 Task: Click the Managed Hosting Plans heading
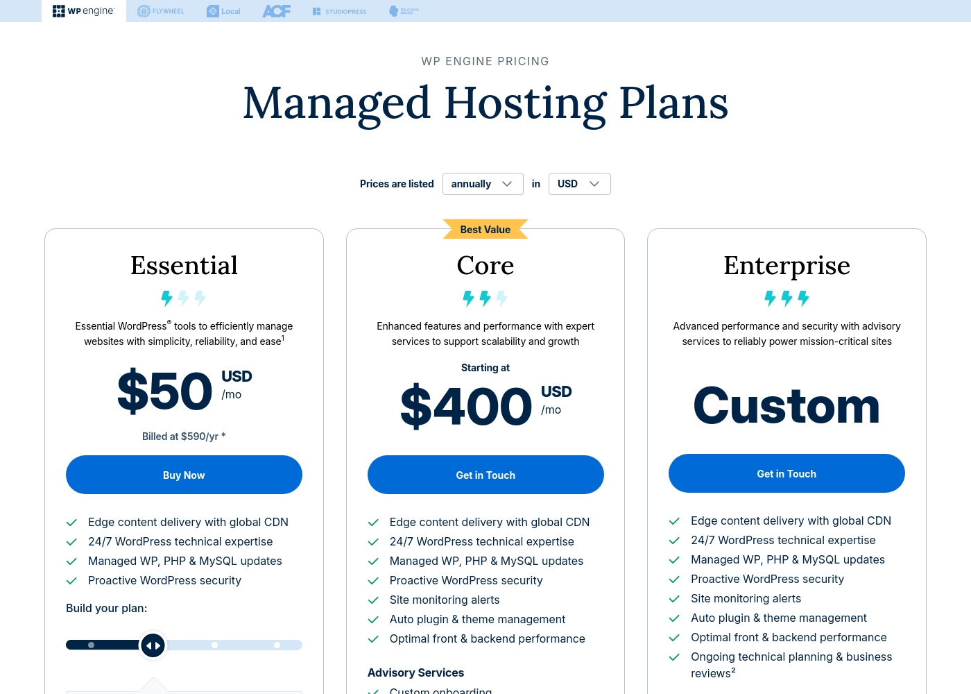click(x=486, y=104)
